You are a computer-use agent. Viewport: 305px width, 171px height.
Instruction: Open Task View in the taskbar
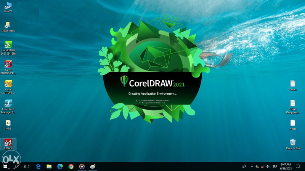pos(27,166)
